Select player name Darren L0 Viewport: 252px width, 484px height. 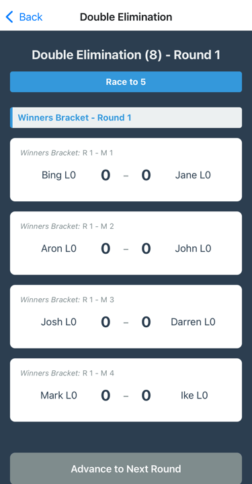tap(193, 322)
